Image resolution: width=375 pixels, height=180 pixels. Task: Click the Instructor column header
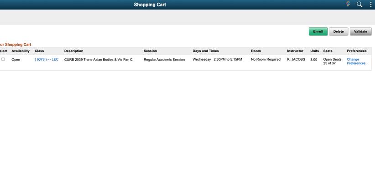(295, 51)
